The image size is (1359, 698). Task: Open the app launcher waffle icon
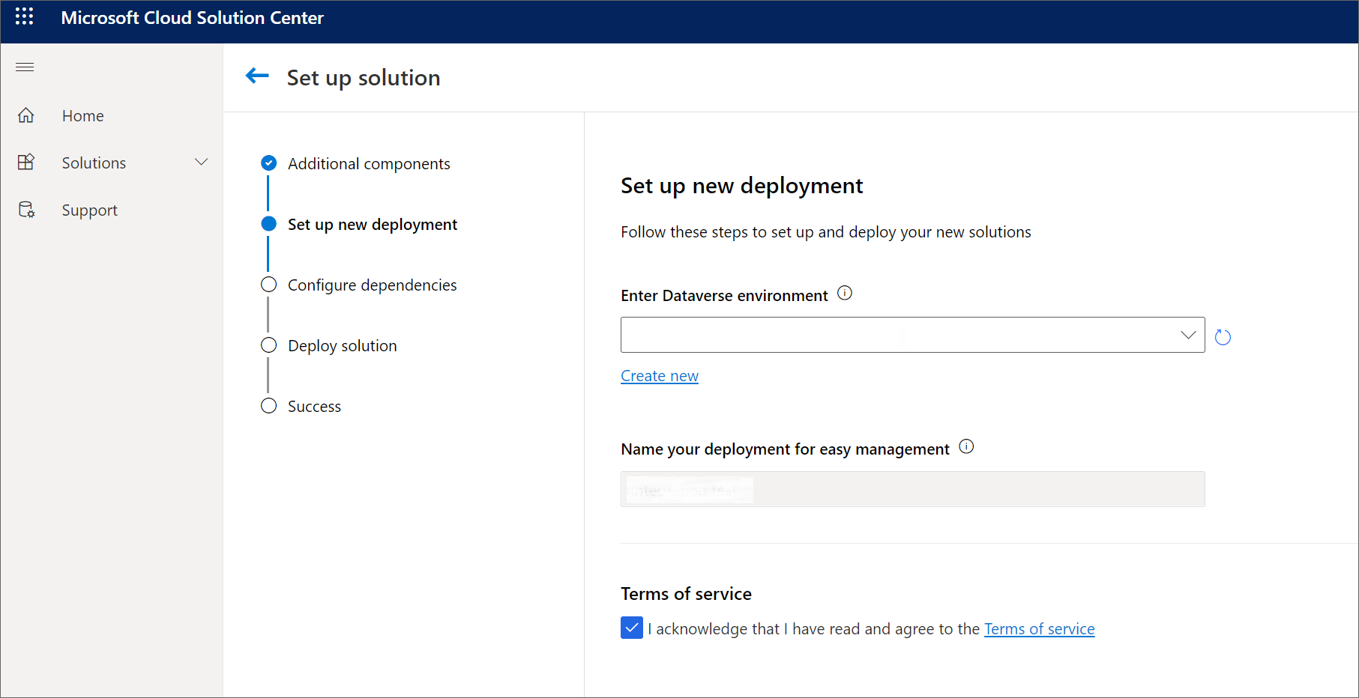pos(24,16)
